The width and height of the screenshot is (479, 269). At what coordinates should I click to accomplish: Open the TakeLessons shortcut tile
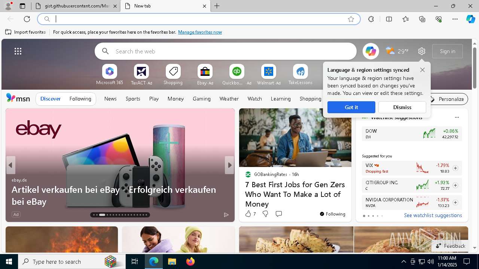click(300, 75)
